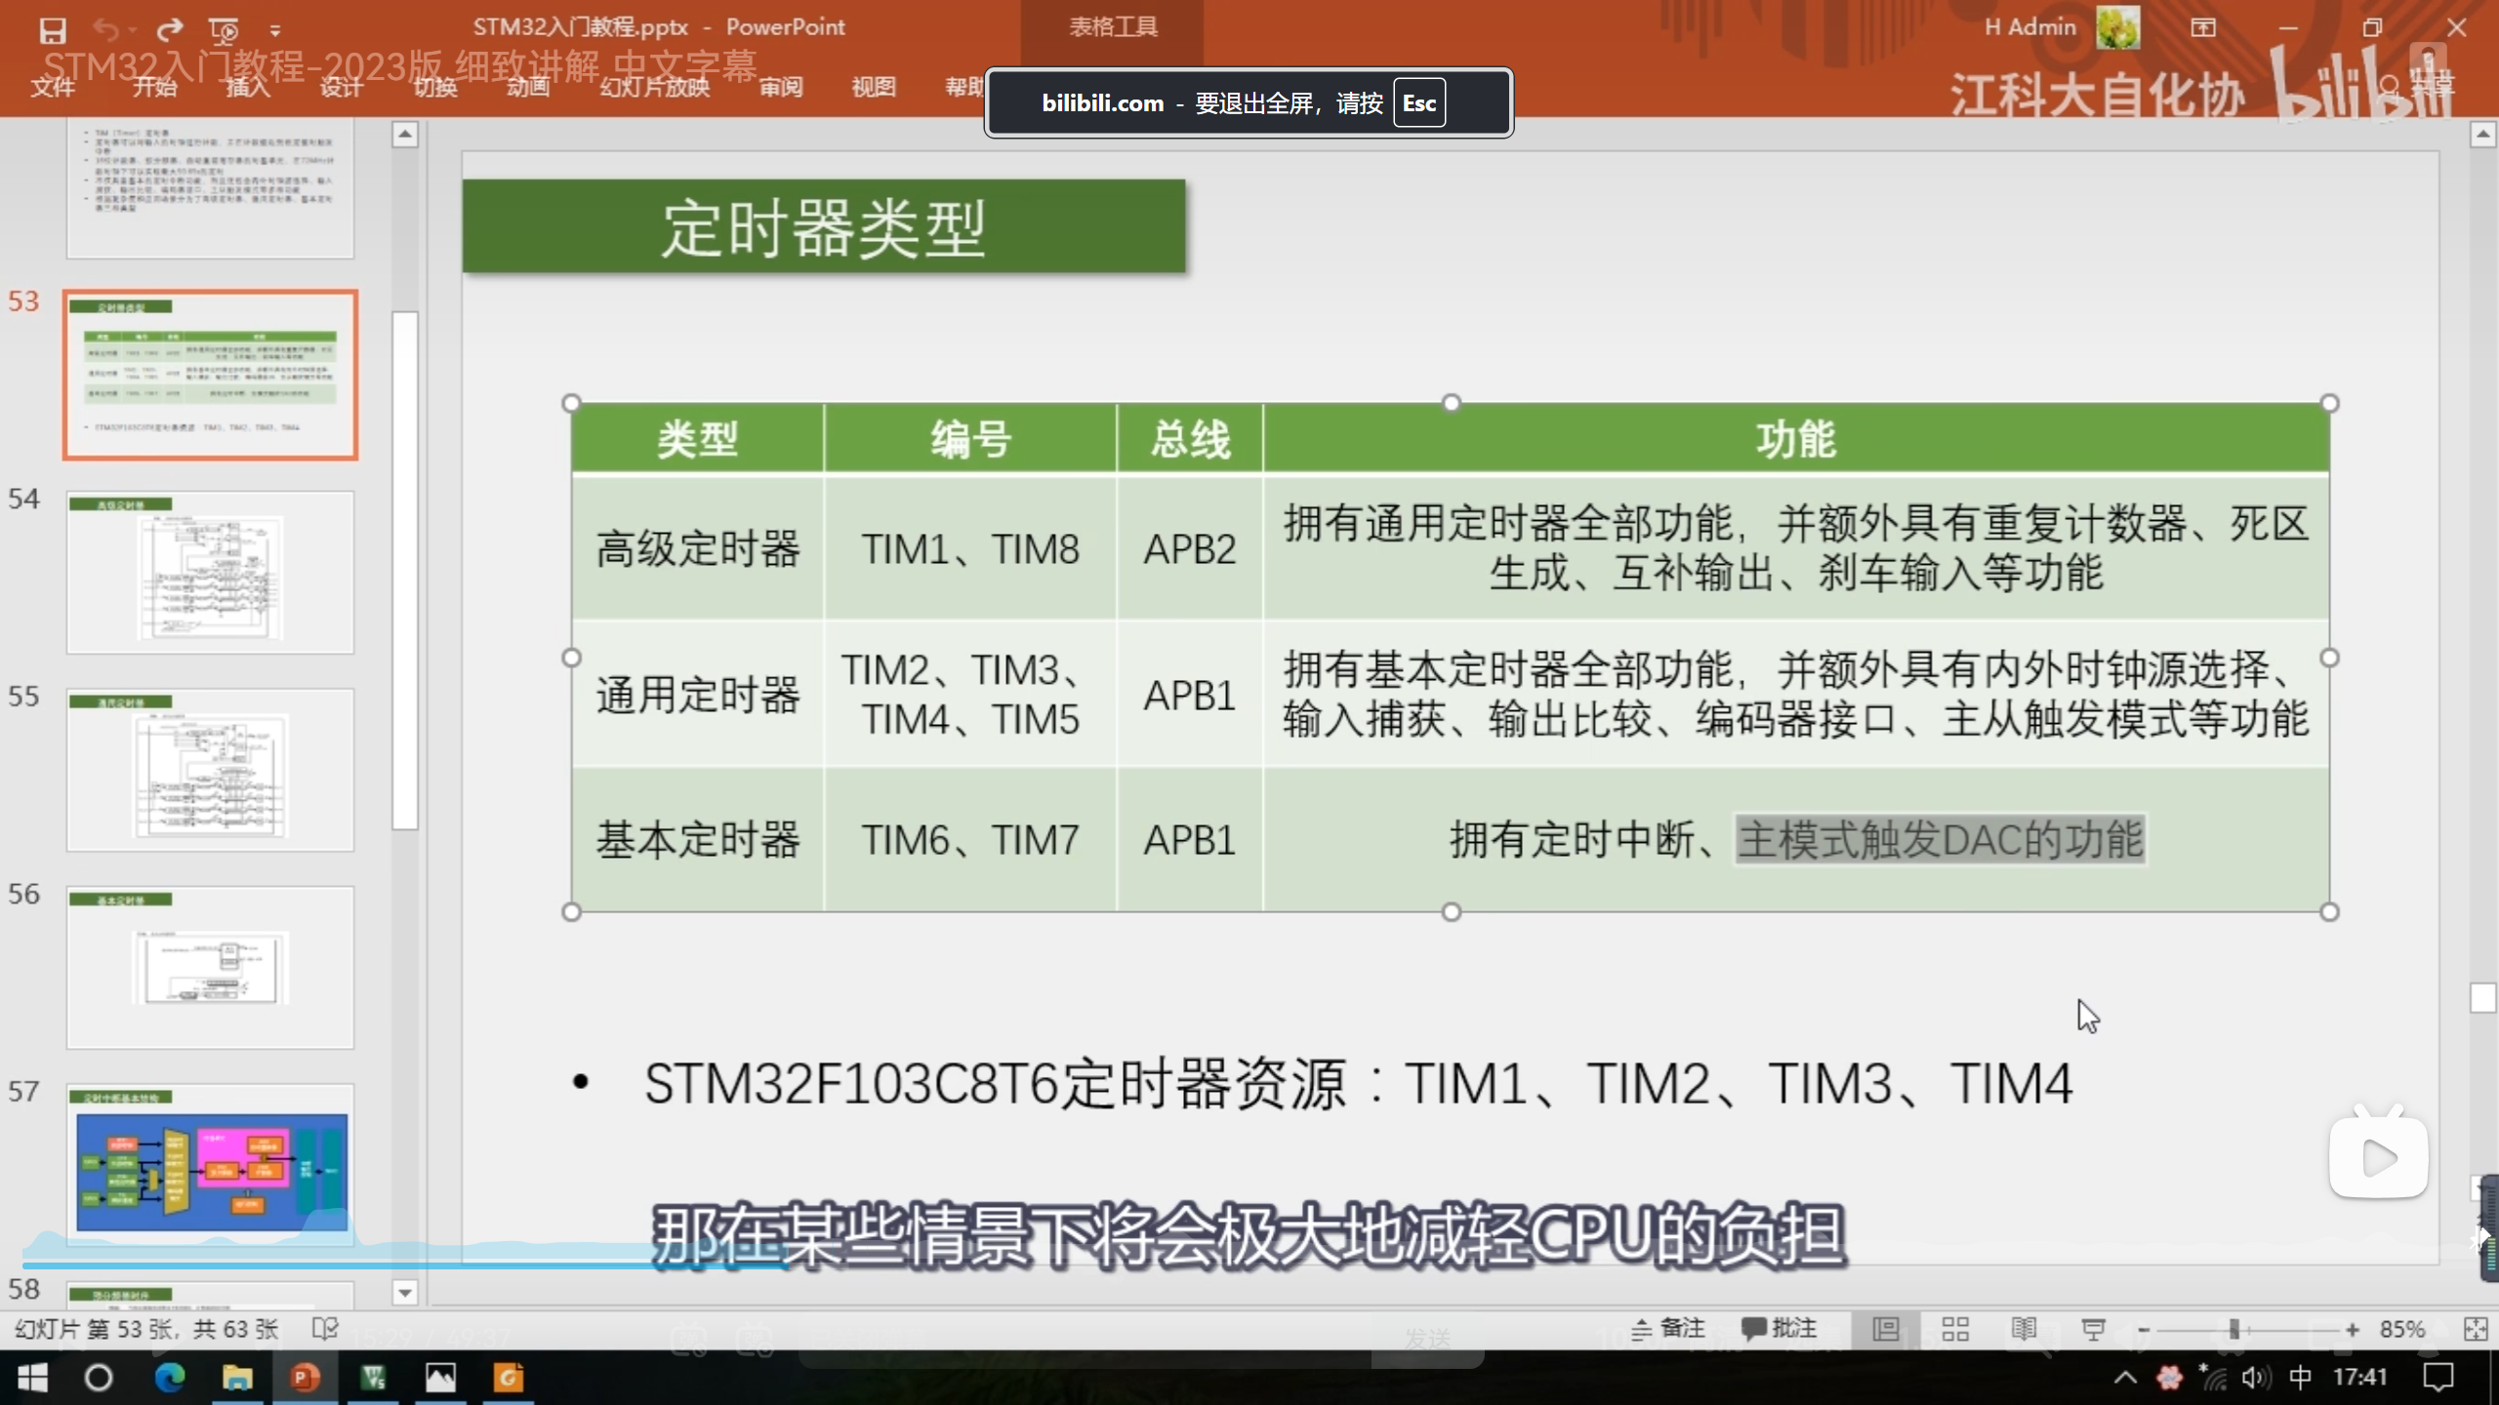Click the Save icon in quick access toolbar
Image resolution: width=2499 pixels, height=1405 pixels.
pyautogui.click(x=53, y=30)
